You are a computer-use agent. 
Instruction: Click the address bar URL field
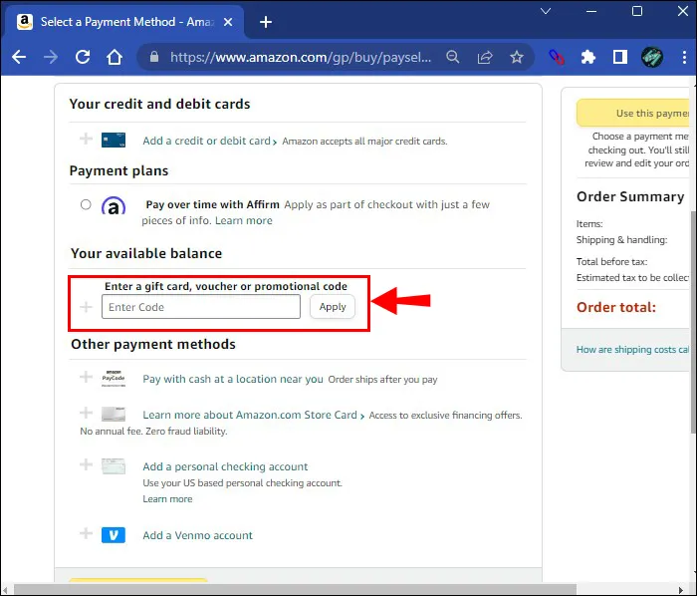pyautogui.click(x=301, y=57)
